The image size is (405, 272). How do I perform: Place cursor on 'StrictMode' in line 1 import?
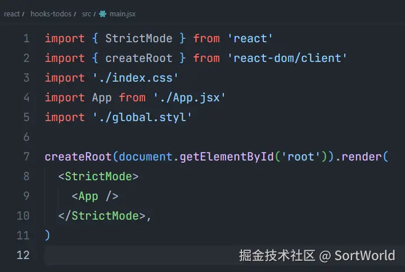click(139, 38)
